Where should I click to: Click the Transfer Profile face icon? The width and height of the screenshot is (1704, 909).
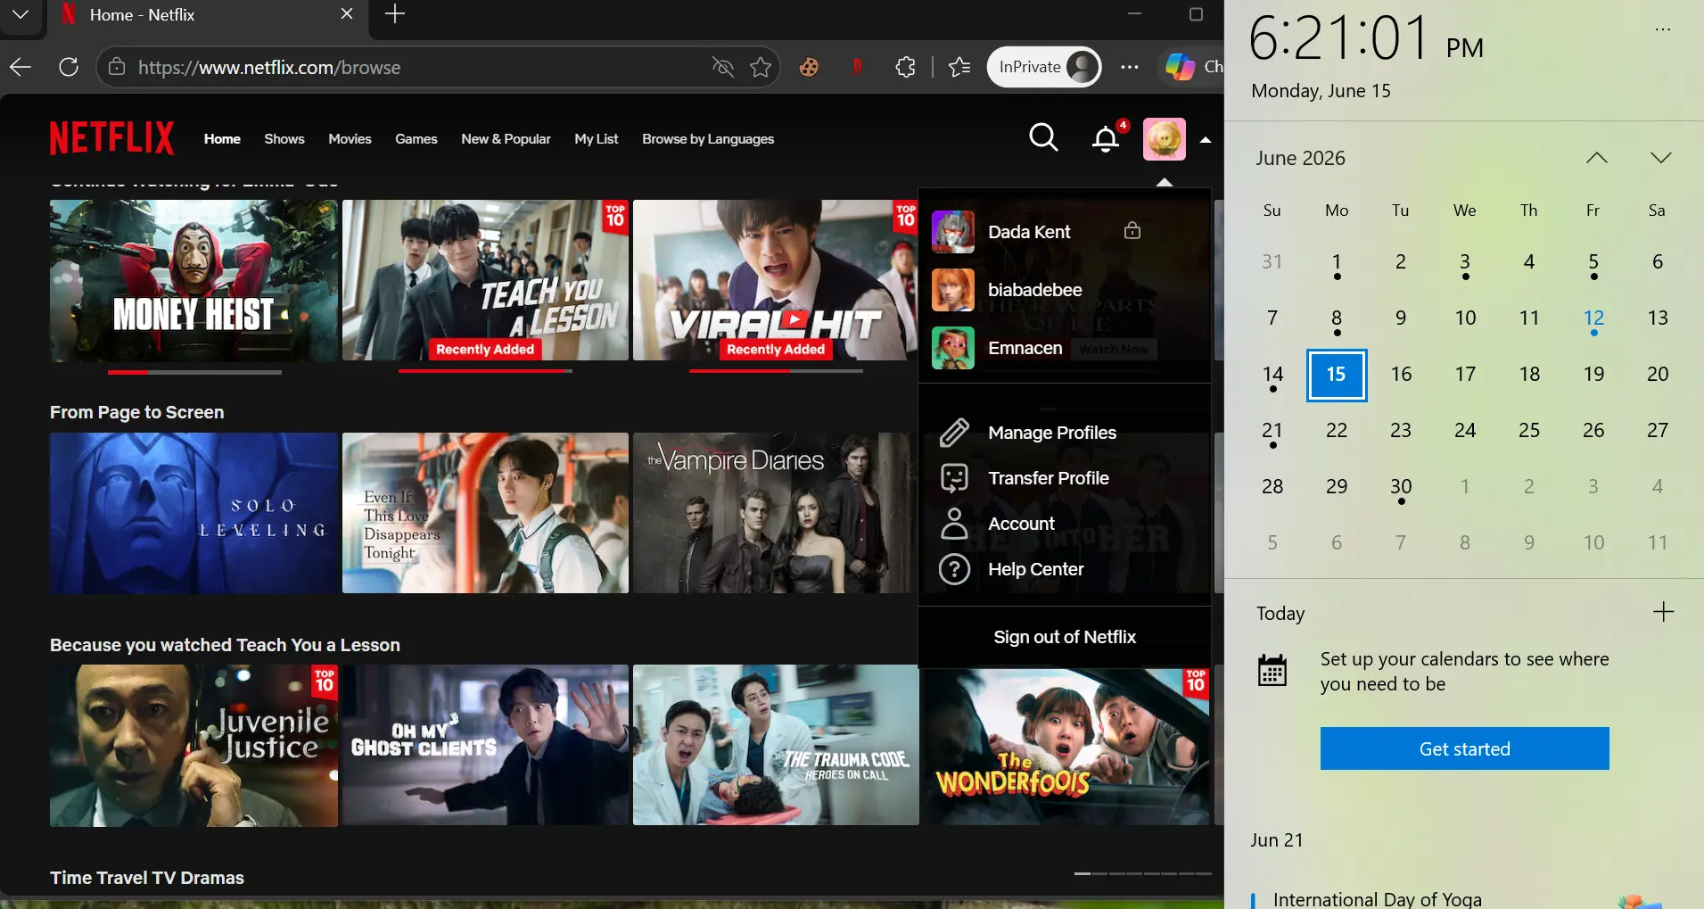point(954,478)
